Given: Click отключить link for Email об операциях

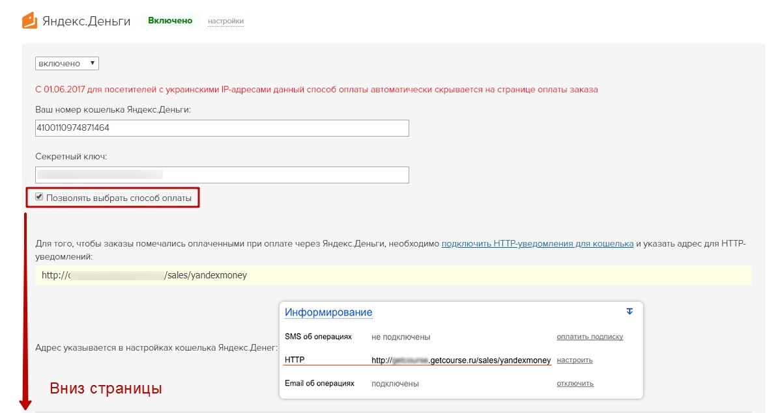Looking at the screenshot, I should [x=575, y=384].
